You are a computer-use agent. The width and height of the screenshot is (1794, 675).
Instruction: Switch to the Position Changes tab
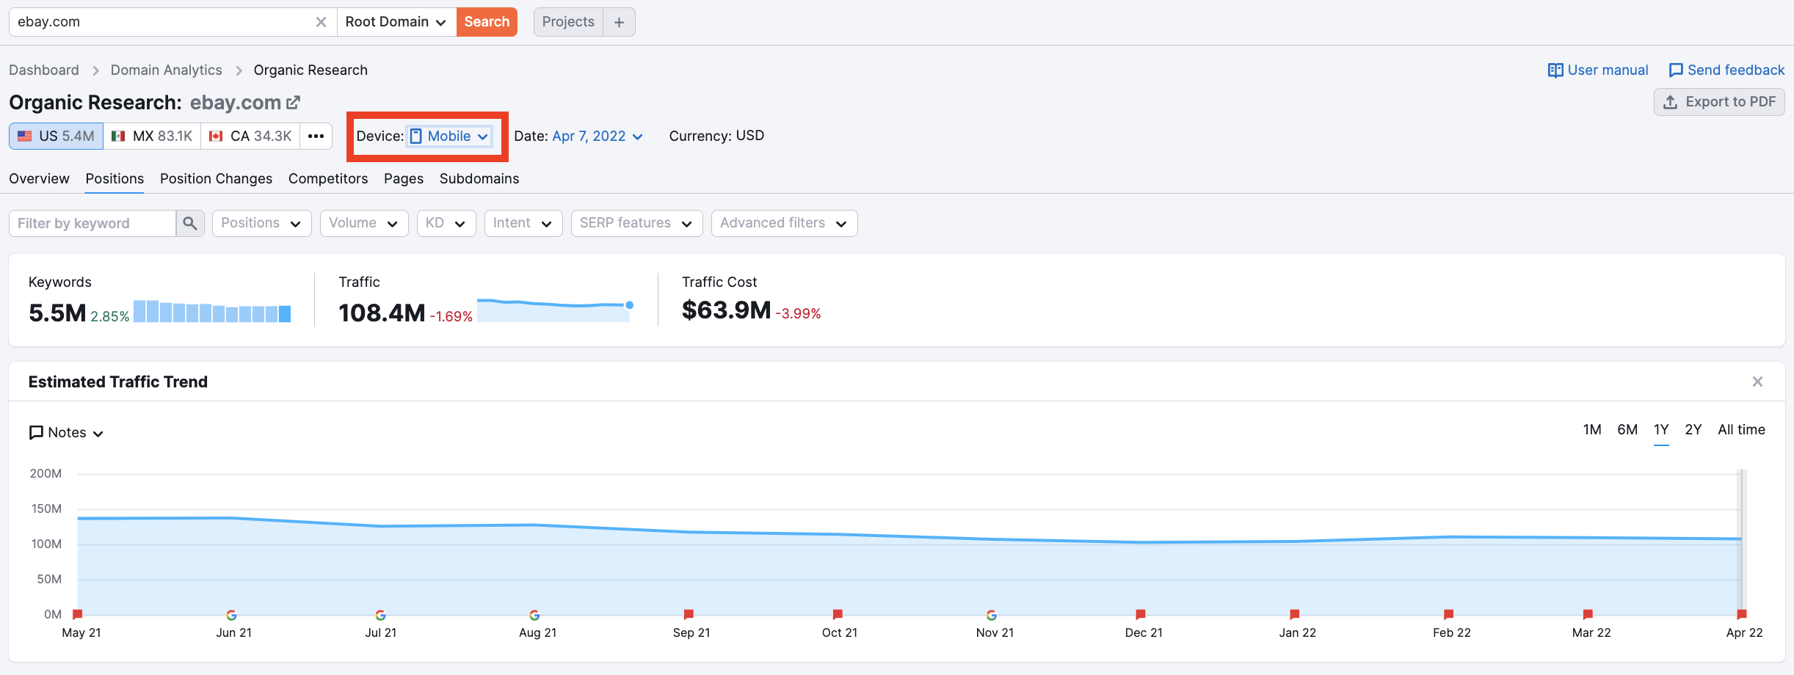(216, 179)
